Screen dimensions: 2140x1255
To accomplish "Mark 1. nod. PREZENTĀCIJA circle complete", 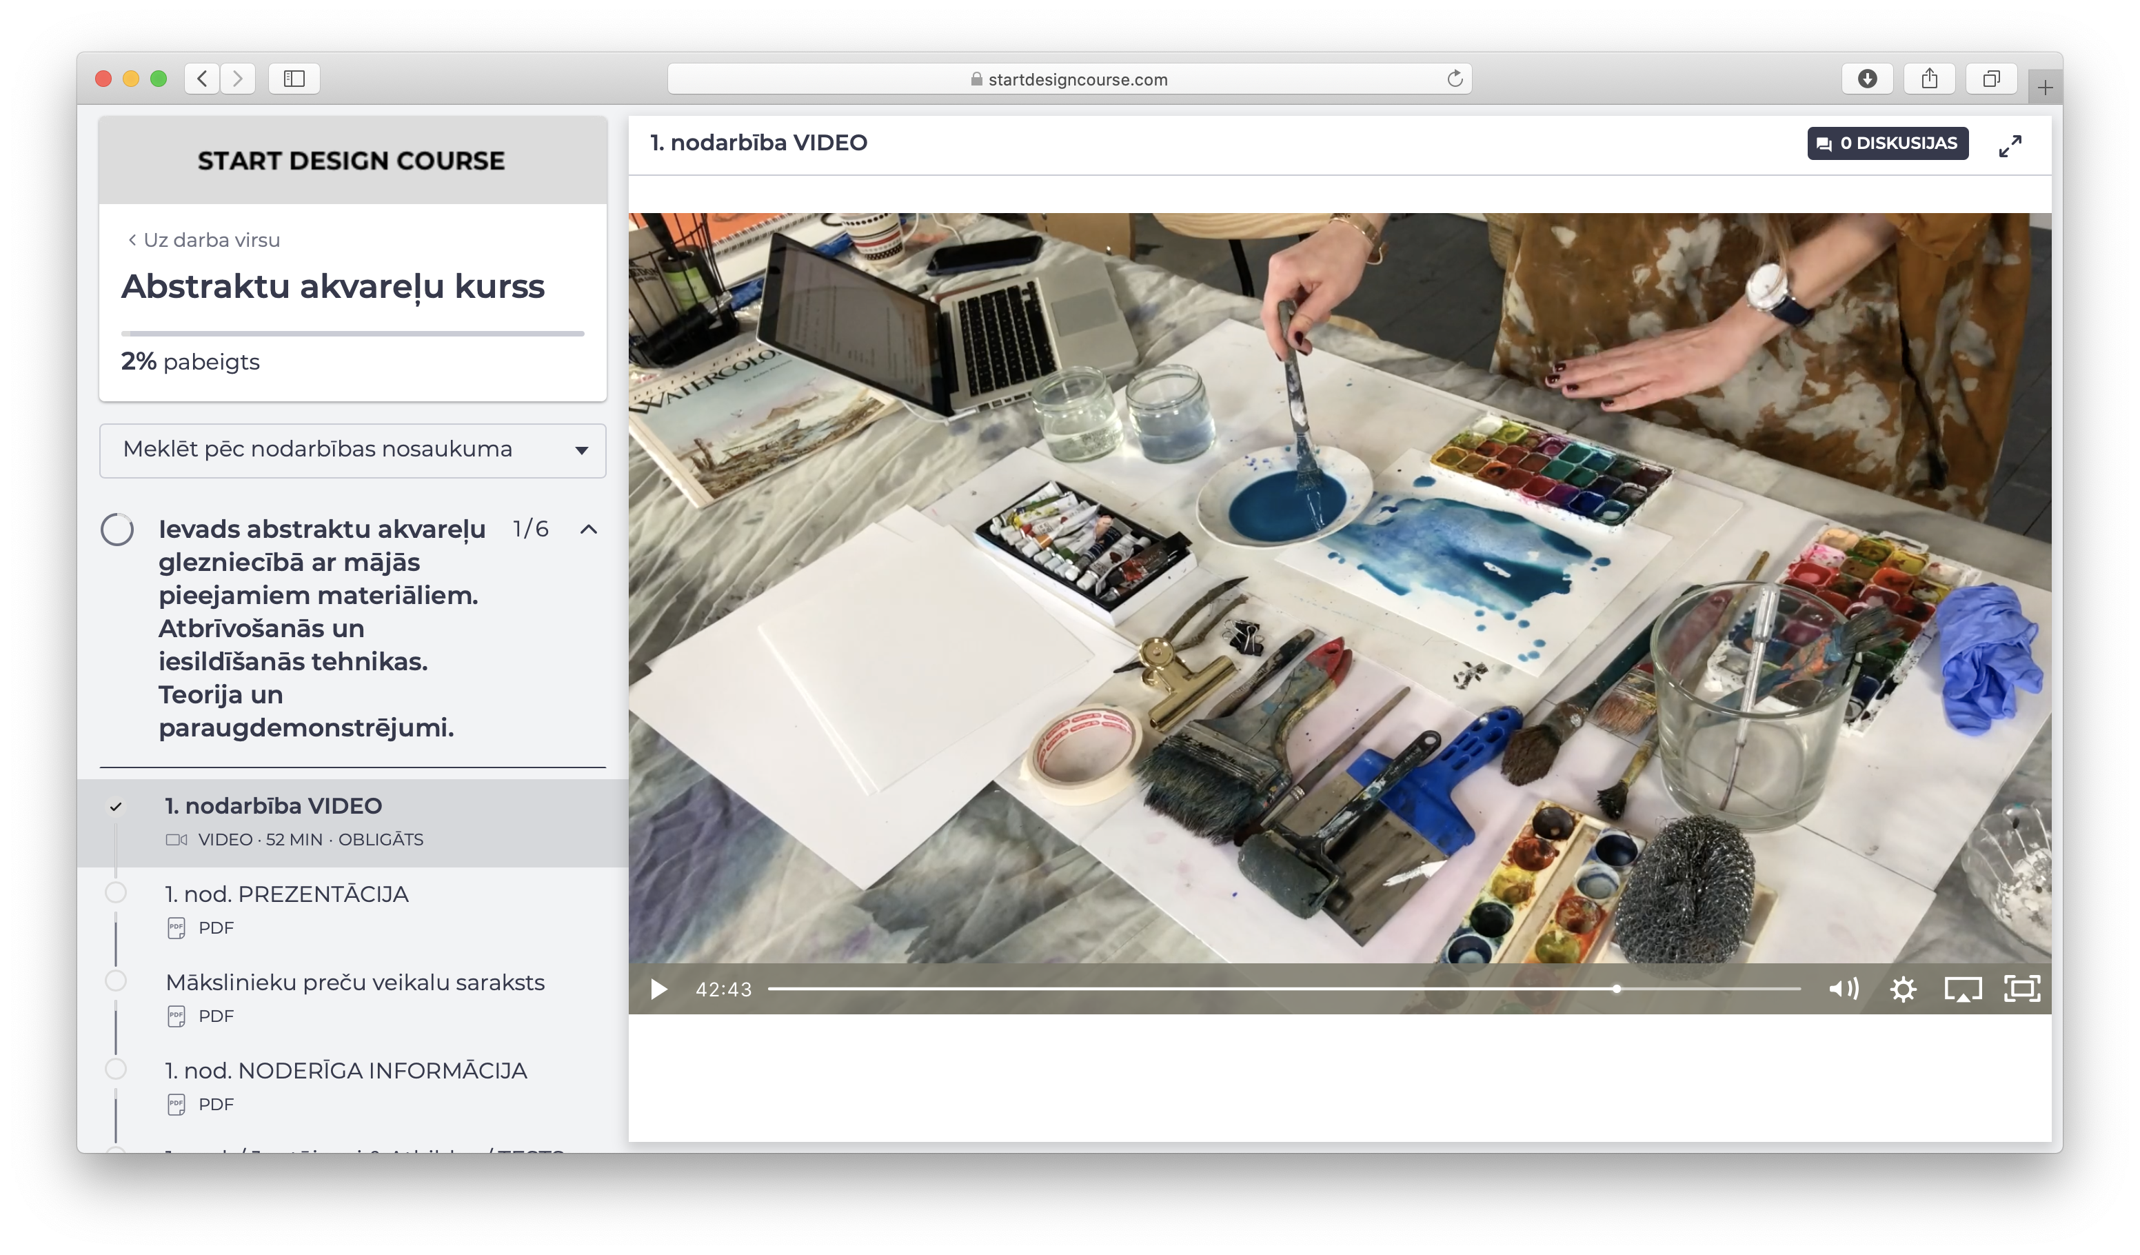I will click(x=117, y=892).
